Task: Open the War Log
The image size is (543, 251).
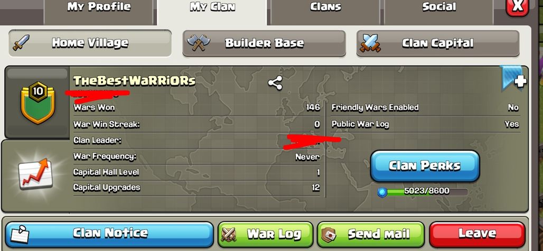Action: [x=265, y=235]
